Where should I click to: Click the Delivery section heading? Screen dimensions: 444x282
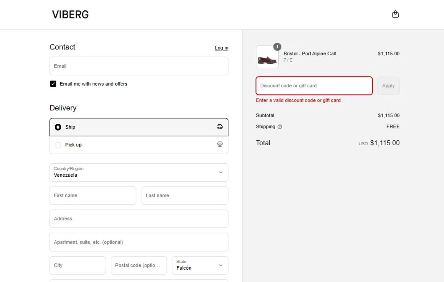63,108
